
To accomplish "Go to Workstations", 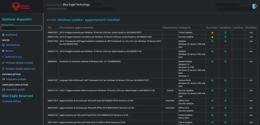I will pyautogui.click(x=13, y=45).
